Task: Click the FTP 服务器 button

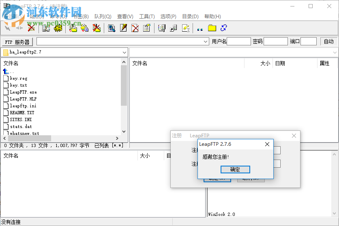Action: tap(17, 42)
